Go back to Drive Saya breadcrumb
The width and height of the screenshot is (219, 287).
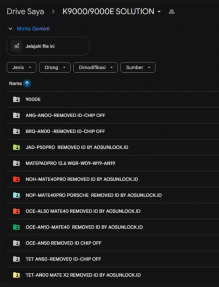tap(25, 12)
